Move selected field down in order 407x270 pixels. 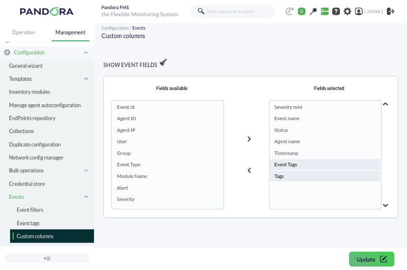(x=386, y=205)
